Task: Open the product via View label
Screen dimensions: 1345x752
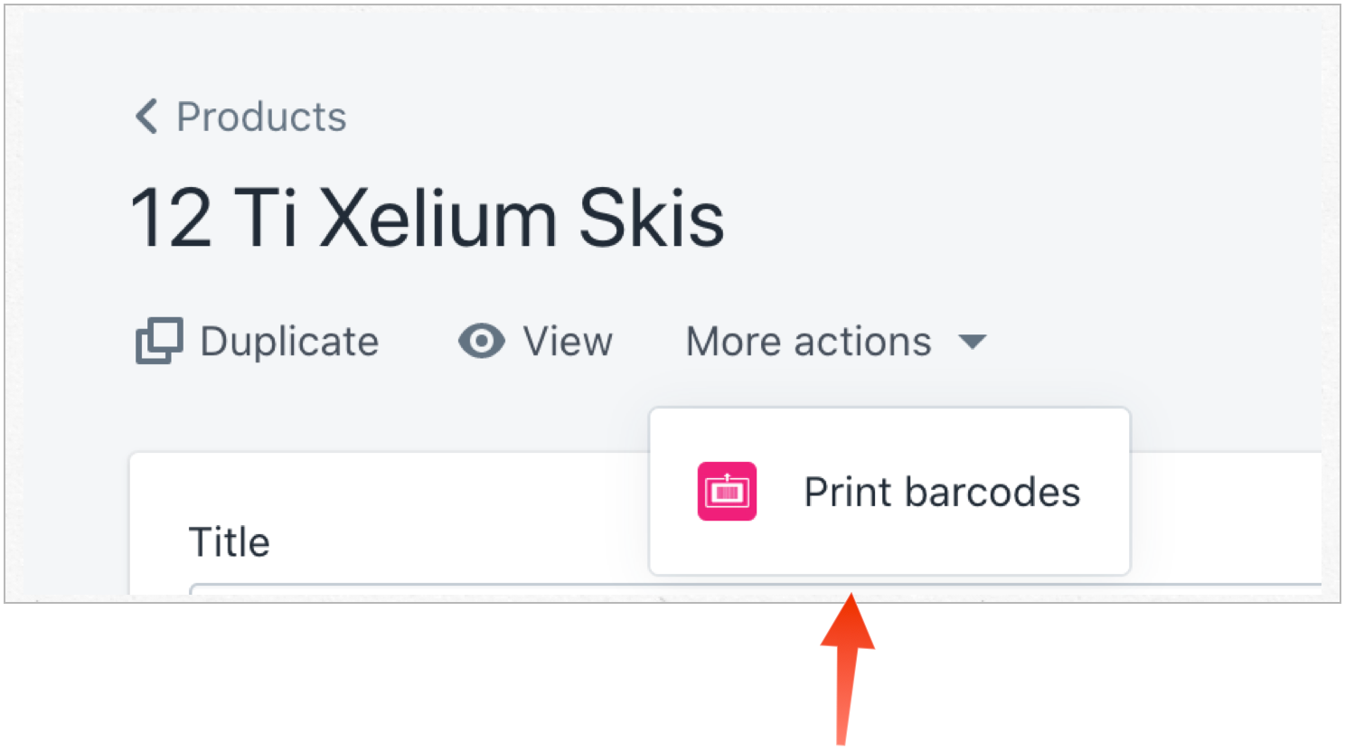Action: click(x=568, y=342)
